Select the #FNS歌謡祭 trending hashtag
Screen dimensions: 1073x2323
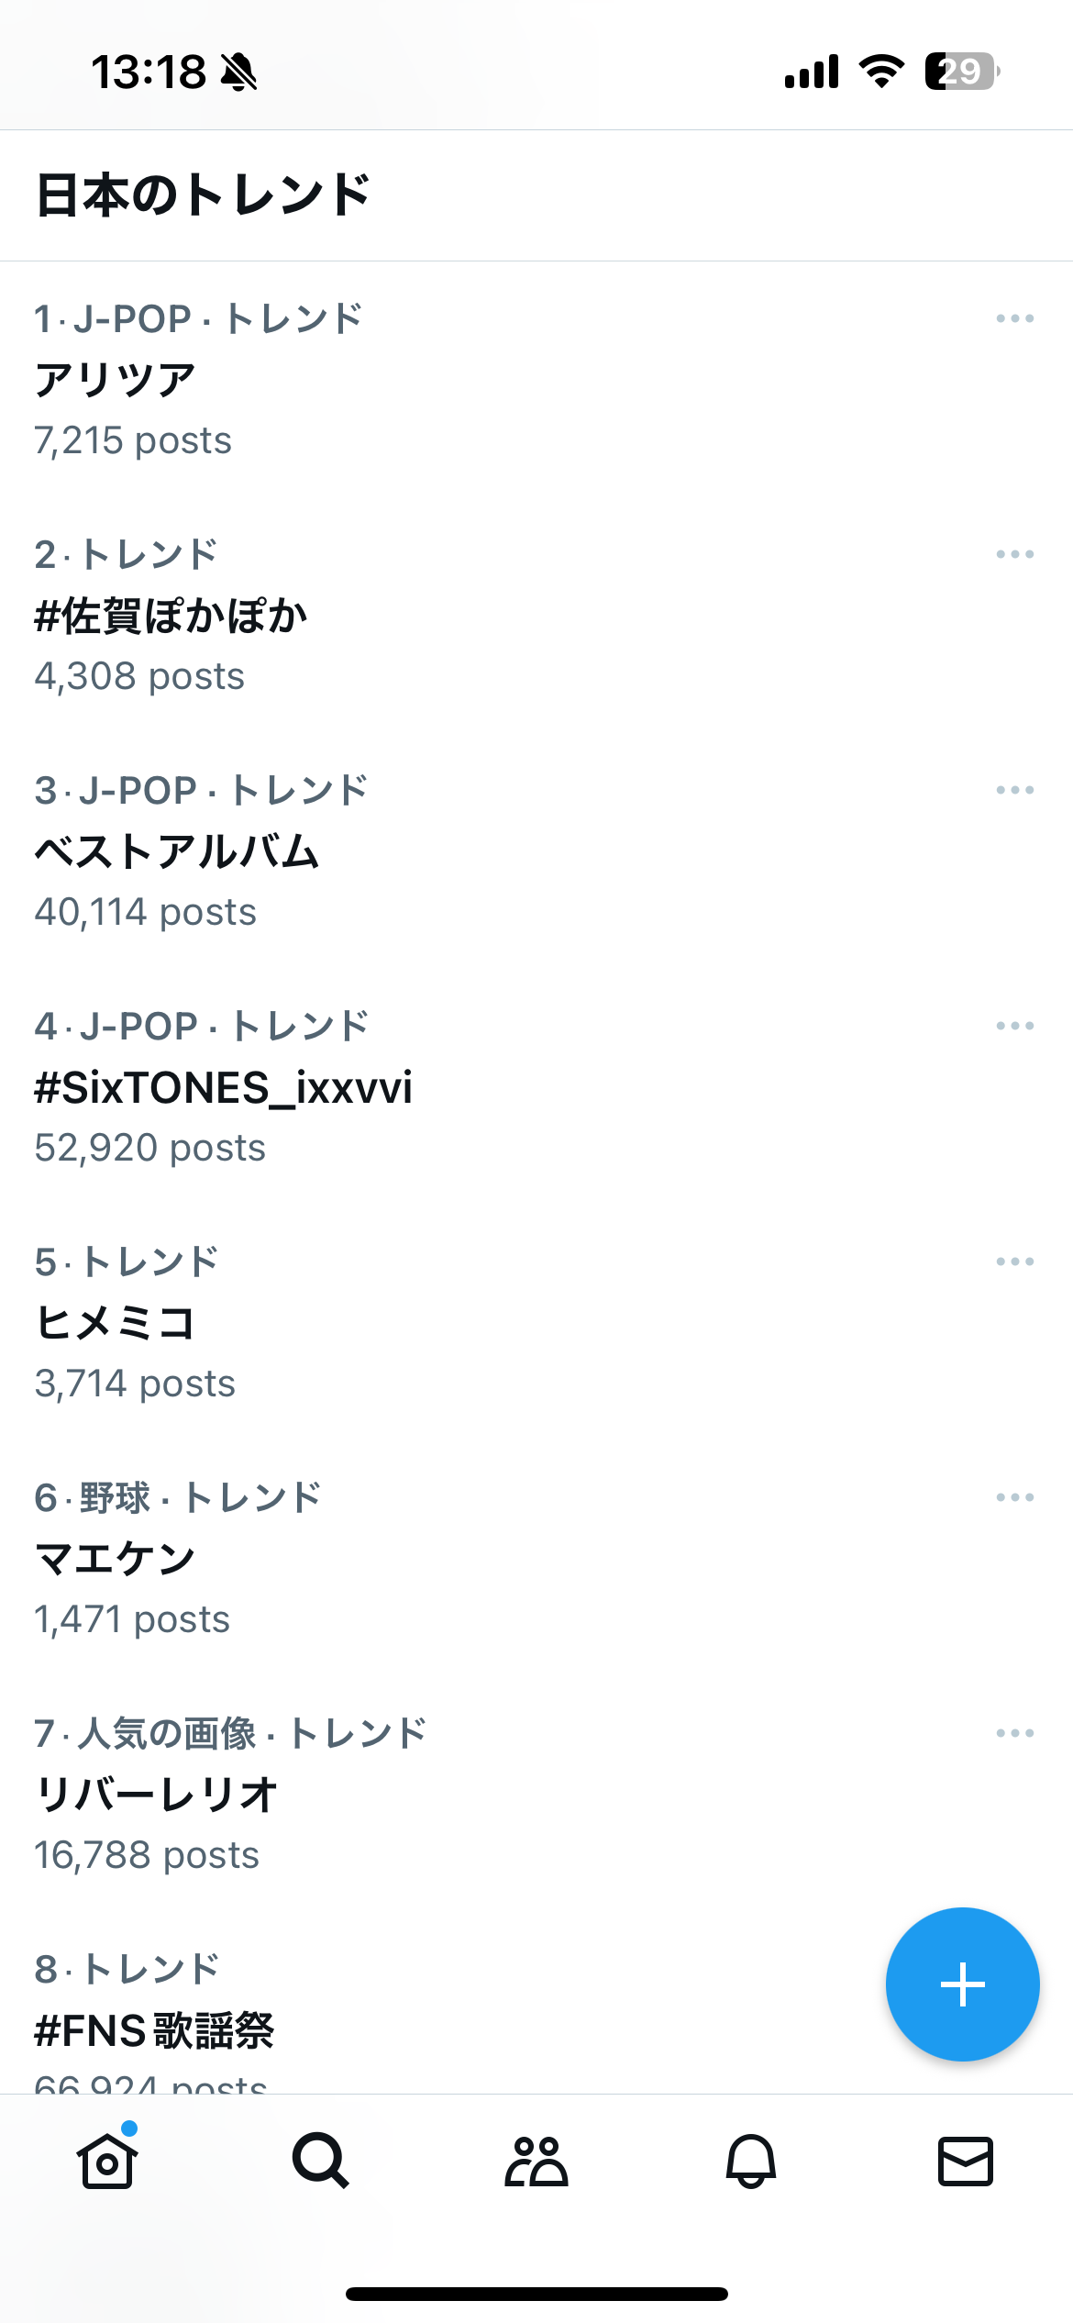(x=154, y=2029)
